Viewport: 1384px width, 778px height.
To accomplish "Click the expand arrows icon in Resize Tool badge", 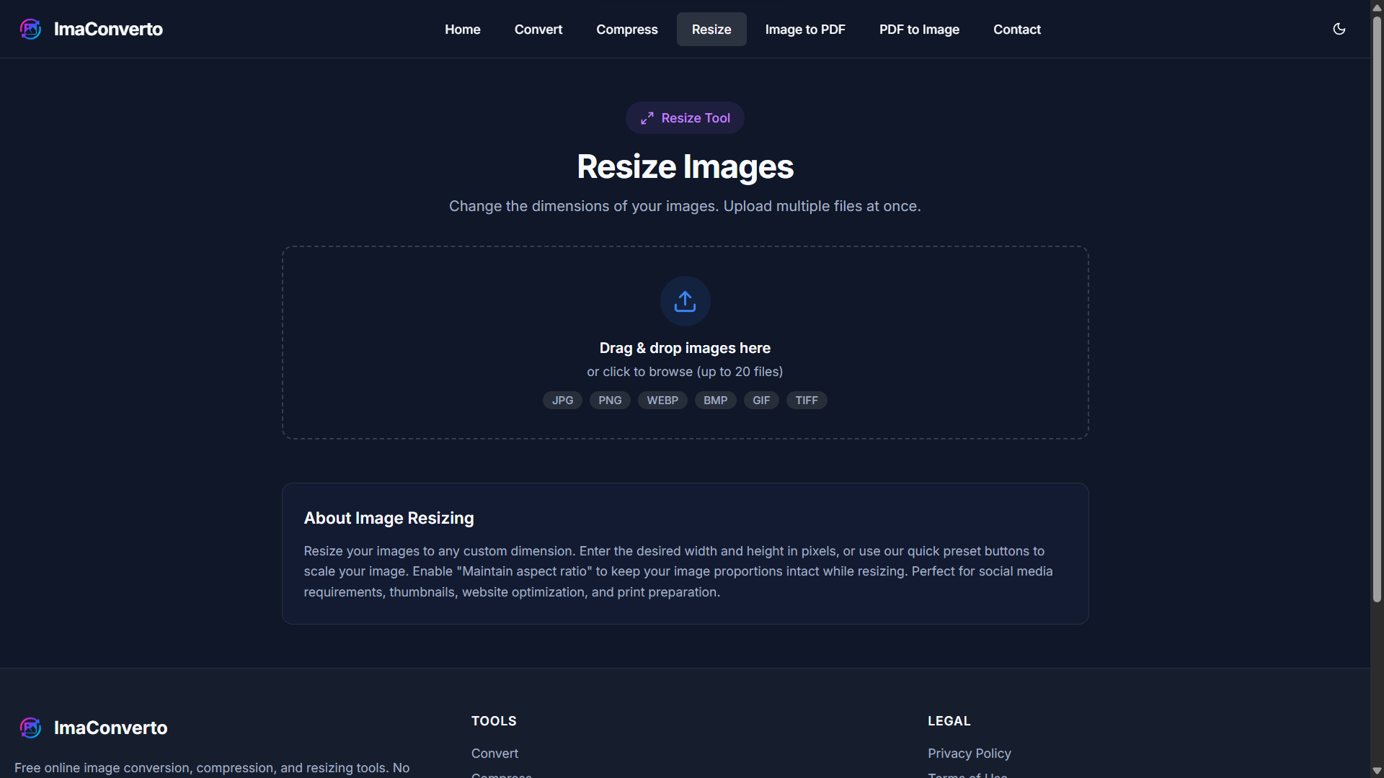I will pos(647,117).
